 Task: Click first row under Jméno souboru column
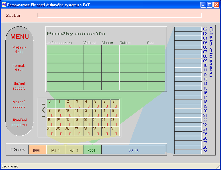(65, 49)
